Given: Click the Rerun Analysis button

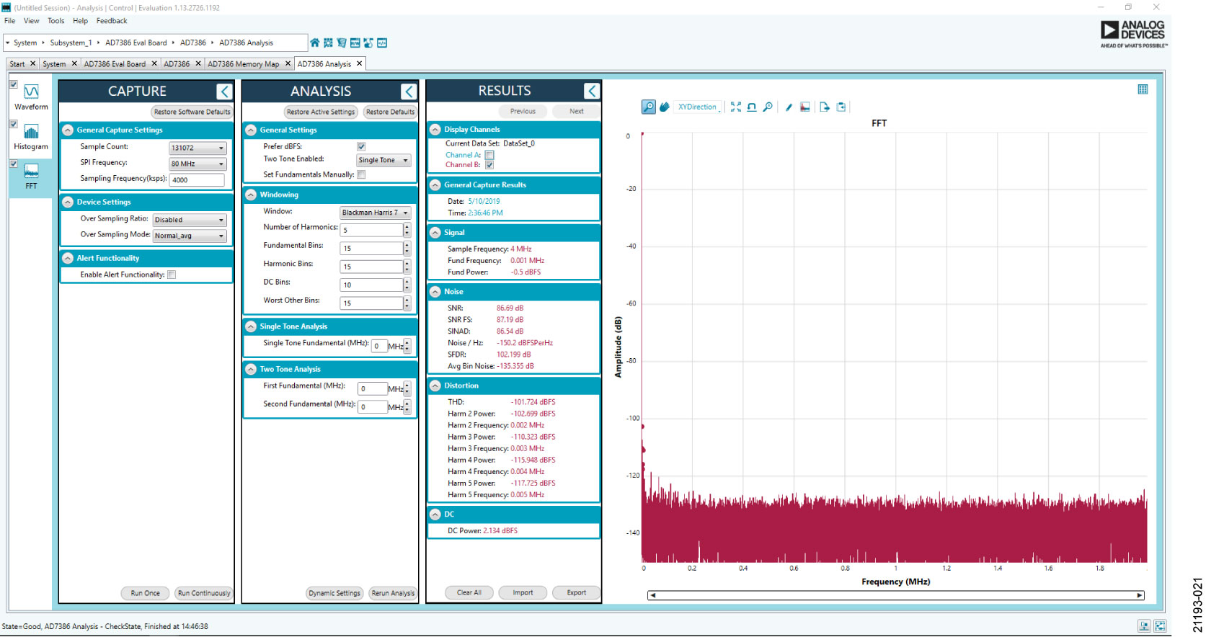Looking at the screenshot, I should click(x=393, y=593).
